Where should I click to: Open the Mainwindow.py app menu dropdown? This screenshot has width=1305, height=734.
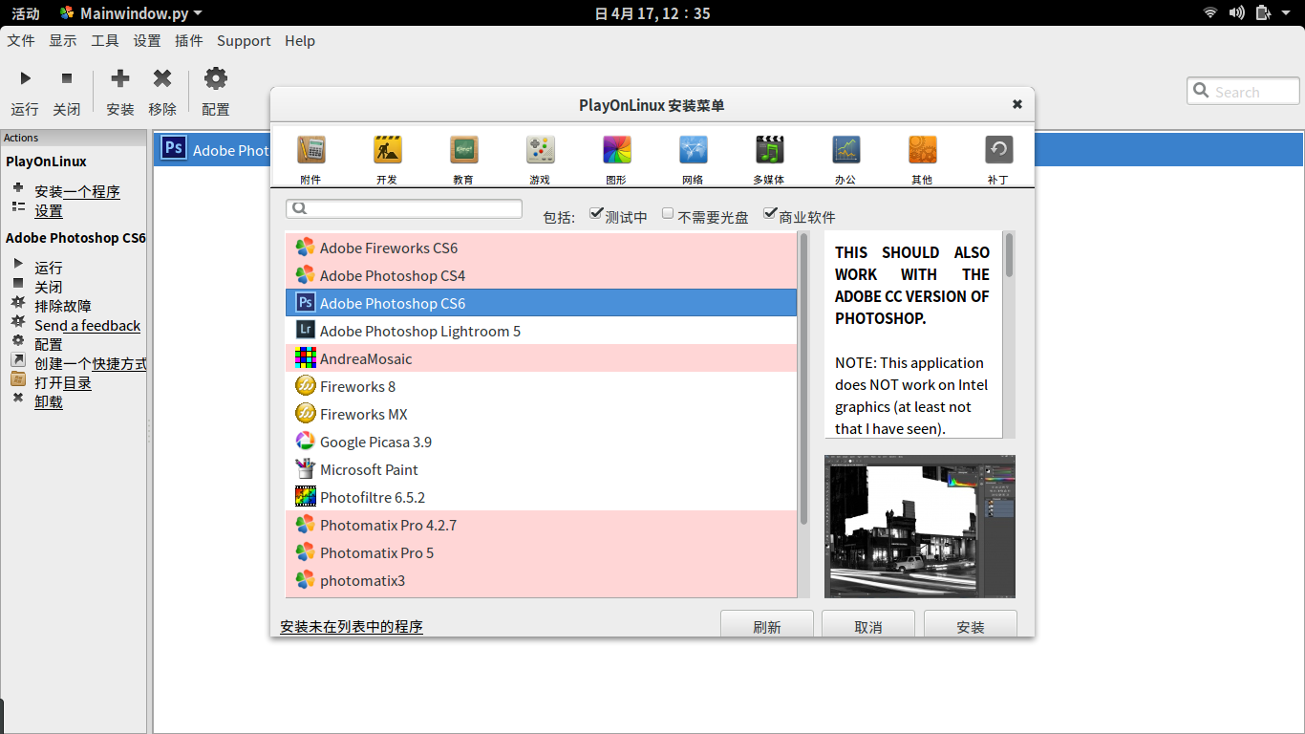[131, 13]
